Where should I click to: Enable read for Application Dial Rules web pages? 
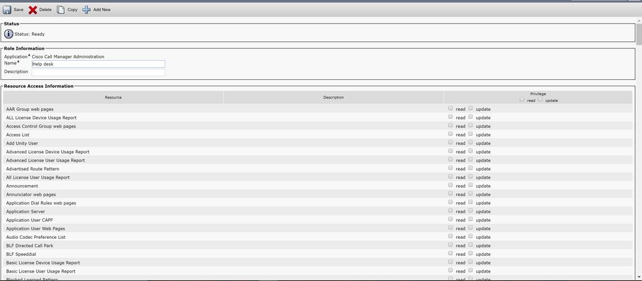tap(450, 202)
